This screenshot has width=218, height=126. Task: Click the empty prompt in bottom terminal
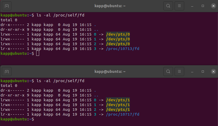(38, 119)
